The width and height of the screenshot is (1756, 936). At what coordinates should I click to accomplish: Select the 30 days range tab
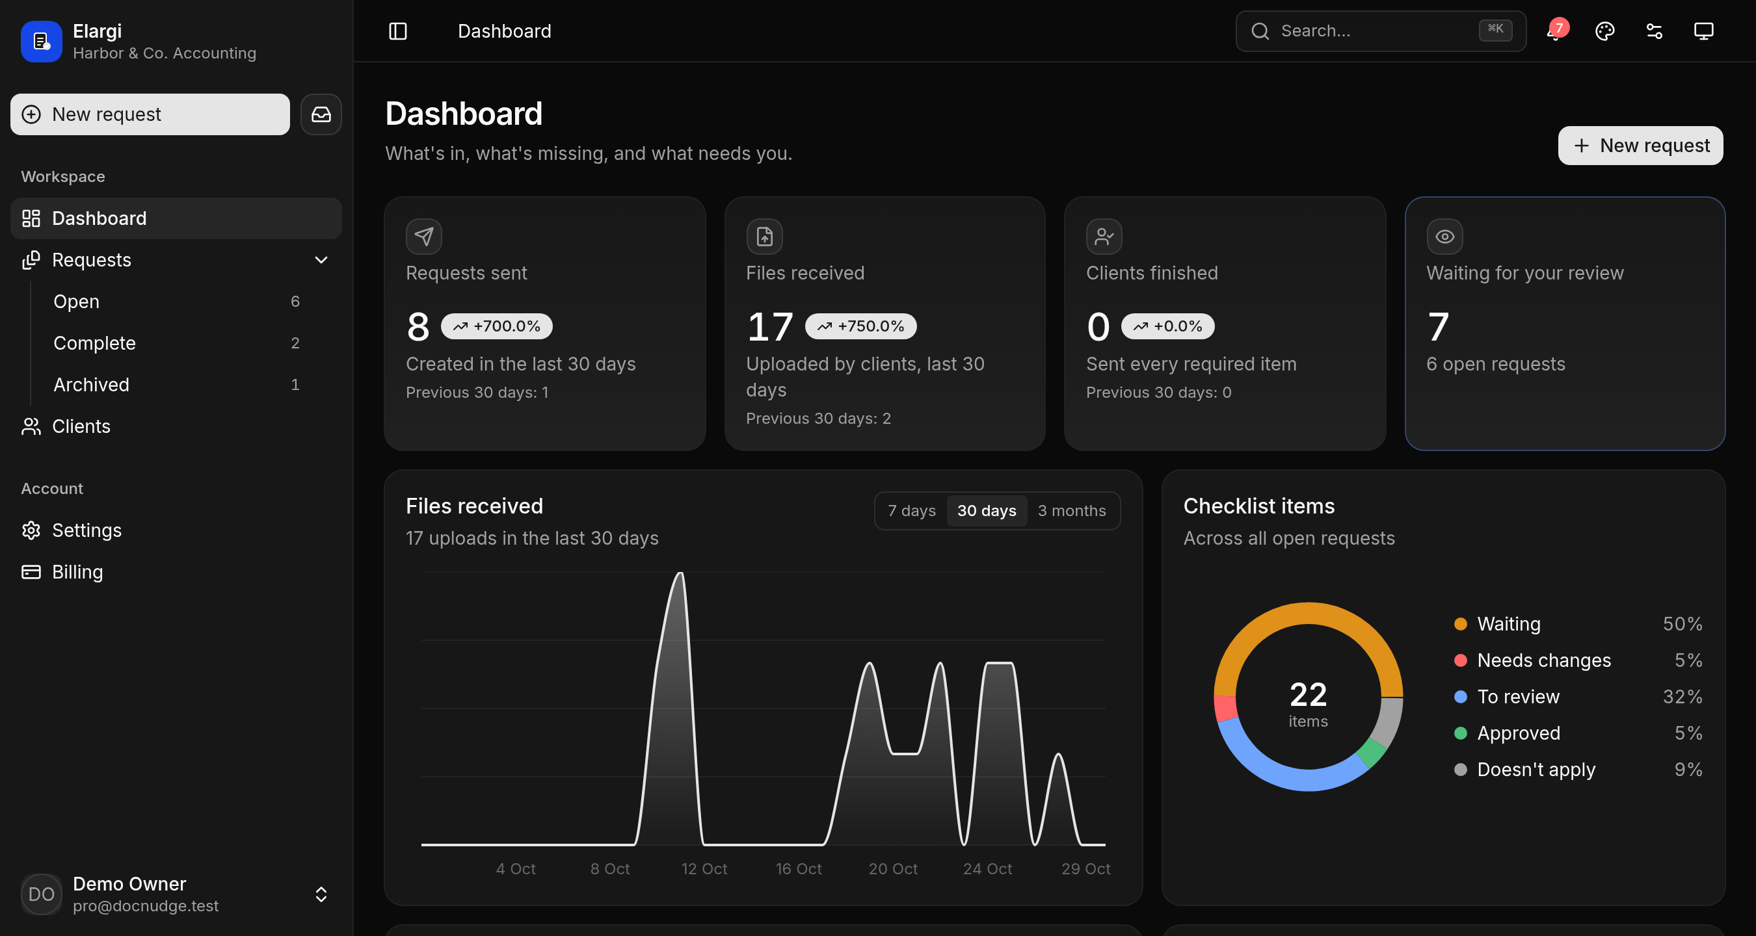pyautogui.click(x=987, y=511)
